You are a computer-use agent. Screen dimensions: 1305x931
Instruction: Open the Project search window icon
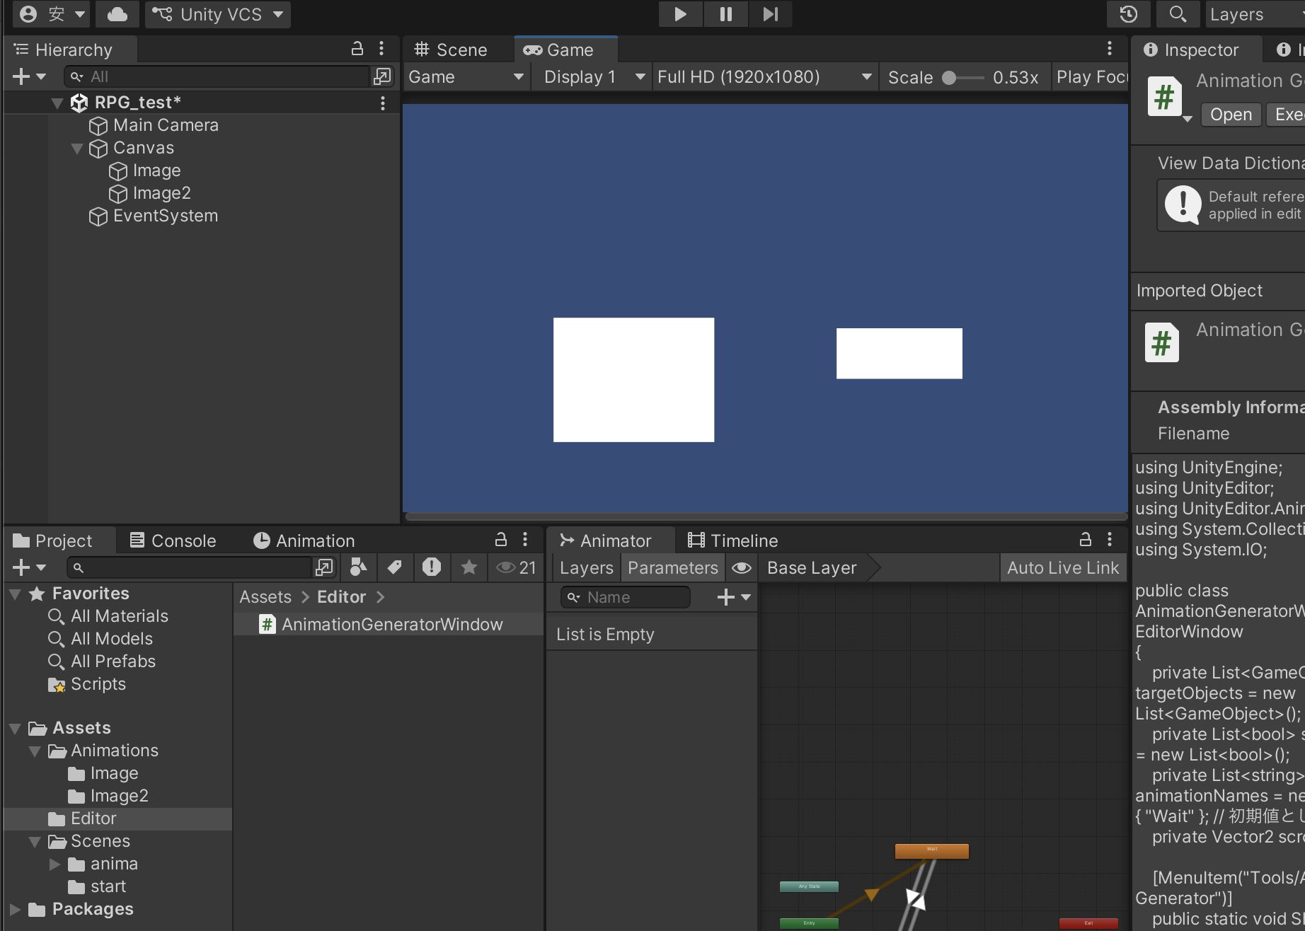[x=324, y=567]
